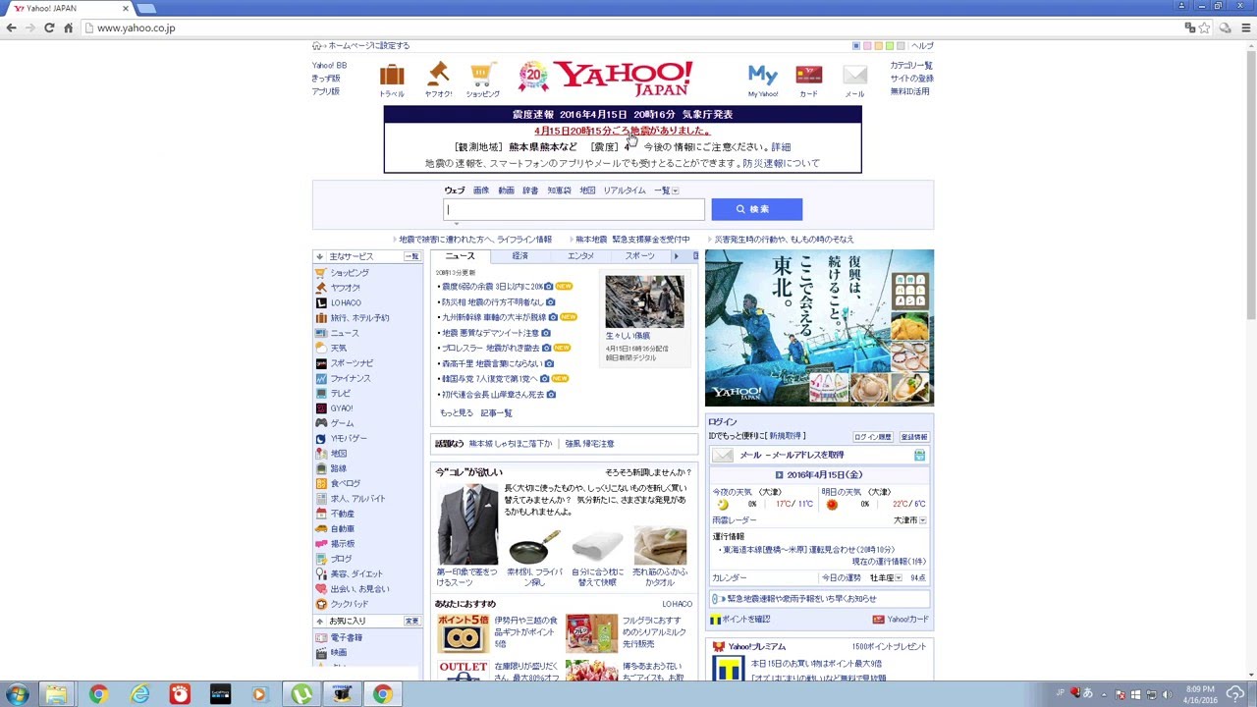Open the ヤフオク! auction hammer icon
1257x707 pixels.
438,74
